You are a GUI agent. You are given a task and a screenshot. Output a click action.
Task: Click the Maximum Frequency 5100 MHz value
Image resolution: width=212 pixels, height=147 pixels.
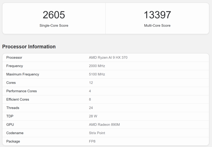97,74
